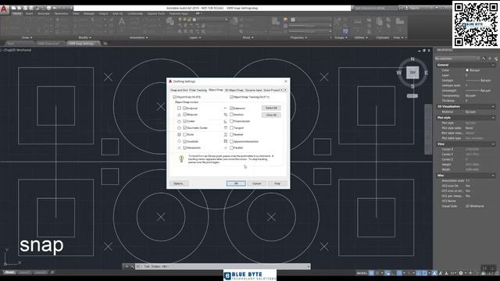This screenshot has width=500, height=281.
Task: Switch to Polar Tracking tab
Action: click(x=198, y=91)
